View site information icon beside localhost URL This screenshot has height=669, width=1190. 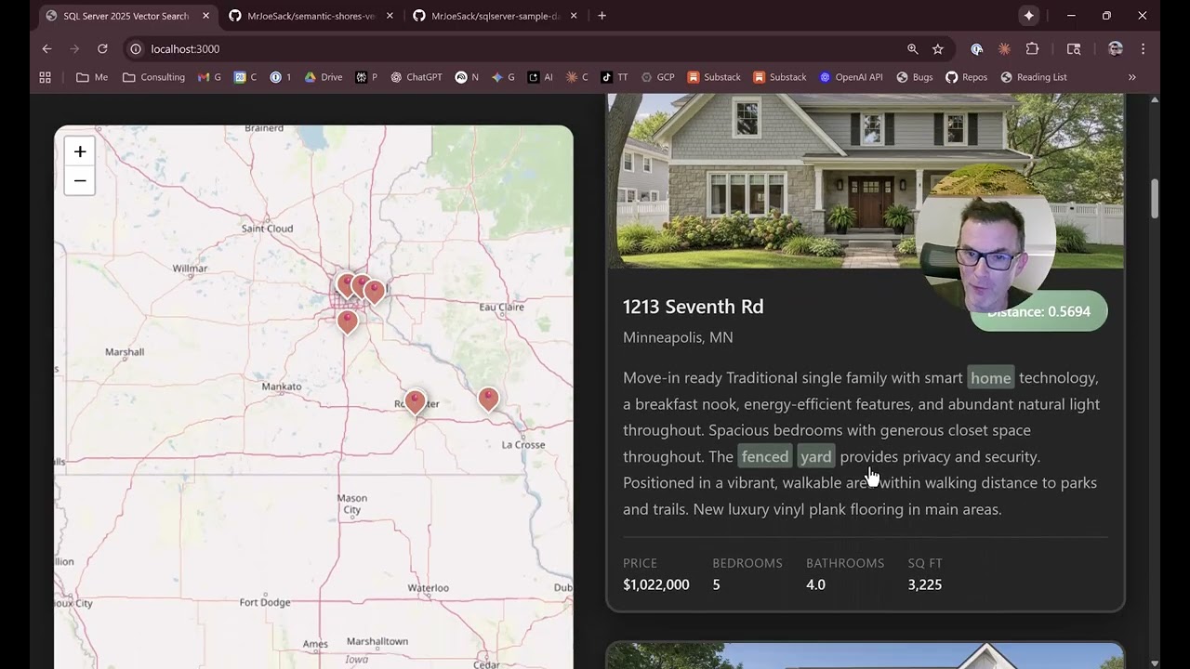tap(136, 48)
